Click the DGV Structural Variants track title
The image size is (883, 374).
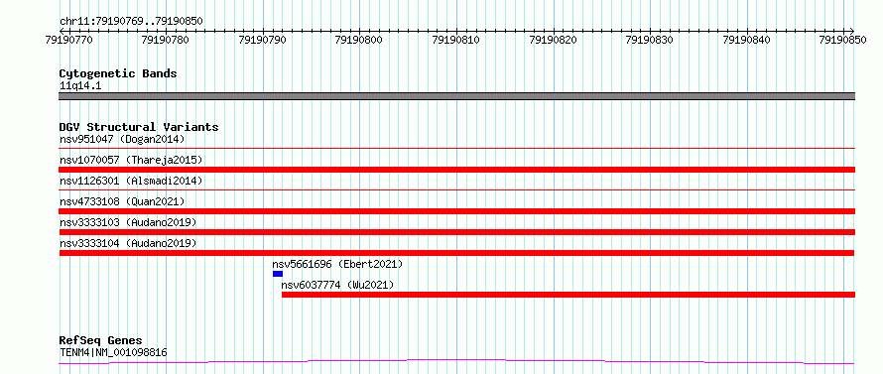pos(139,127)
